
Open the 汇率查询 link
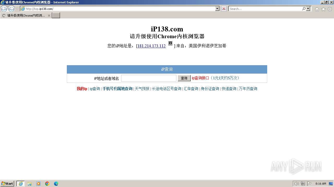click(191, 89)
